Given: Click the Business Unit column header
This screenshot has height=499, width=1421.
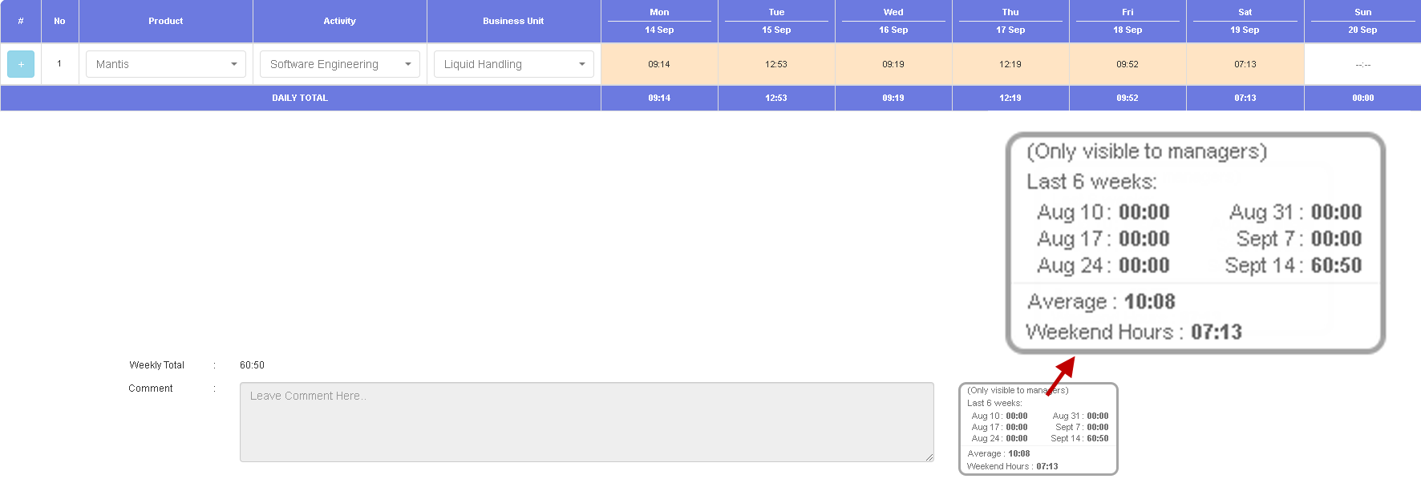Looking at the screenshot, I should (513, 21).
